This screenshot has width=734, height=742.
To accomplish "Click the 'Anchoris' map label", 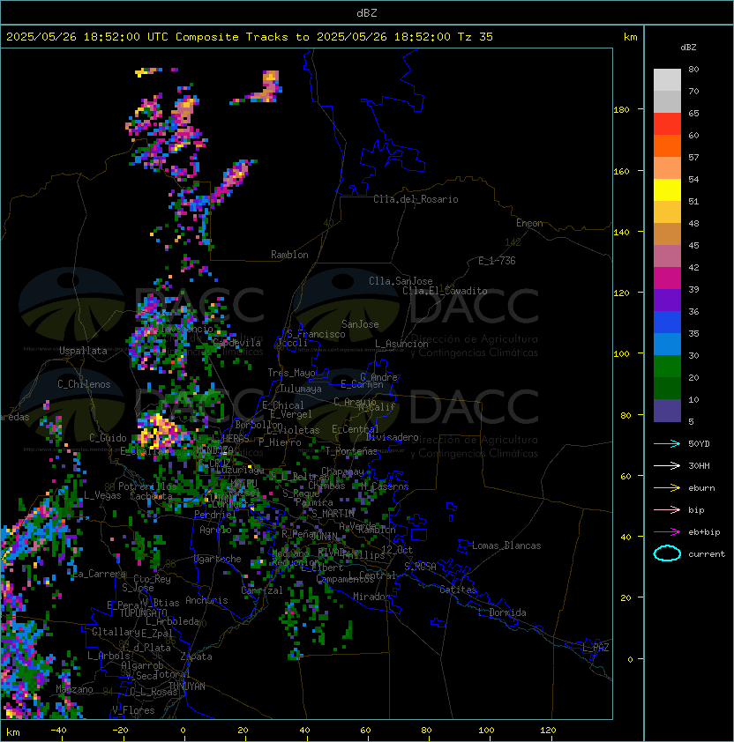I will (206, 600).
